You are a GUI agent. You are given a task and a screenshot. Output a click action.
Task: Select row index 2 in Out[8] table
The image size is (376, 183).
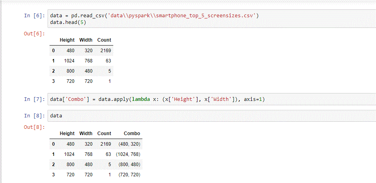click(53, 165)
